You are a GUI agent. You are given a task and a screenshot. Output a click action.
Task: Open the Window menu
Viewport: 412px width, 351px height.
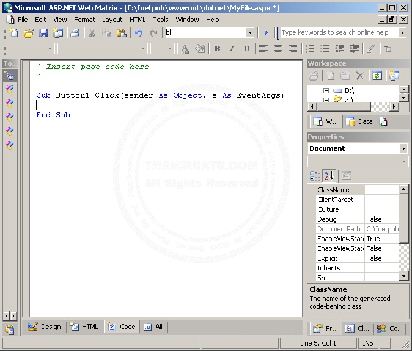click(187, 20)
